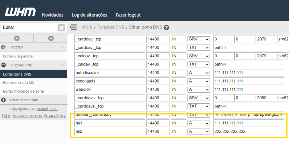Open record type dropdown for first _carddav._tcp SRV row
The image size is (289, 143).
[198, 39]
